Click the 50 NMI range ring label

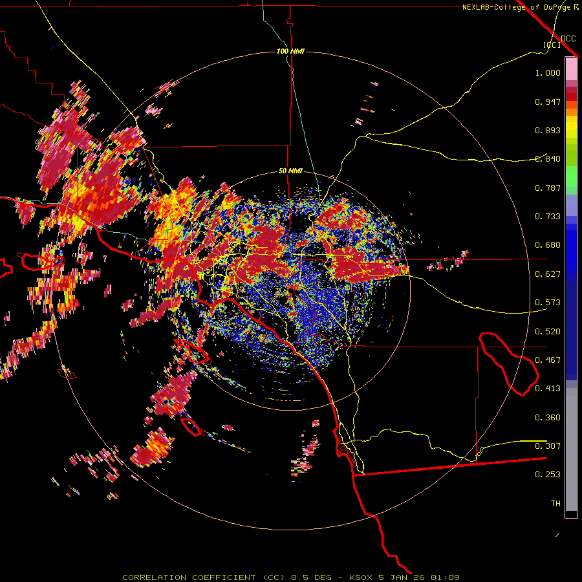coord(290,171)
